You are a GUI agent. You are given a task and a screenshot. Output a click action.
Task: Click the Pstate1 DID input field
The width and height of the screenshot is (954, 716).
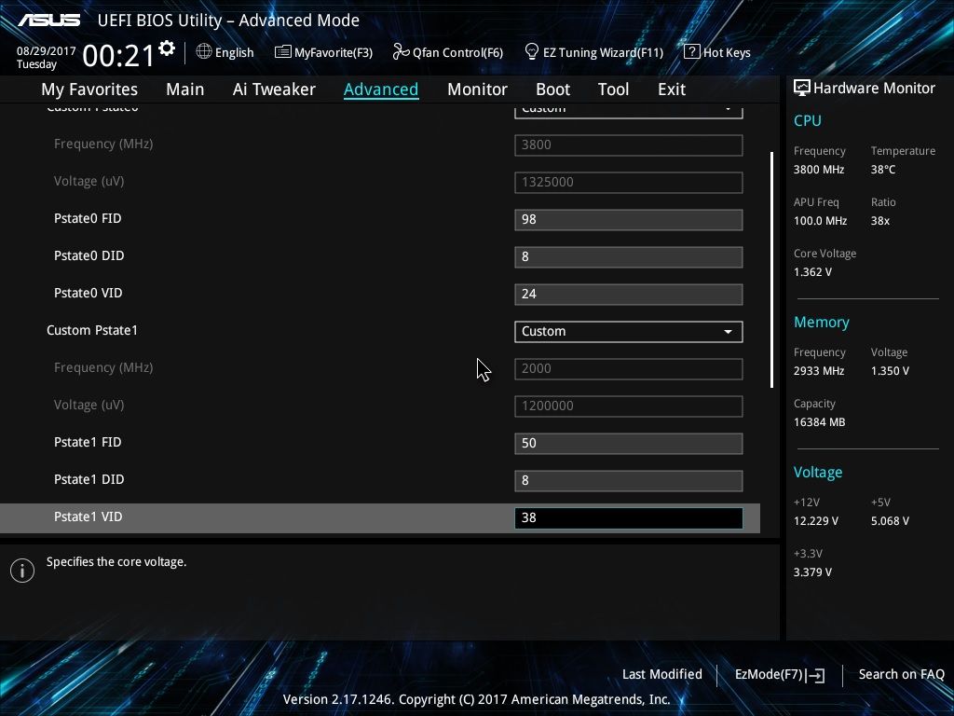629,480
